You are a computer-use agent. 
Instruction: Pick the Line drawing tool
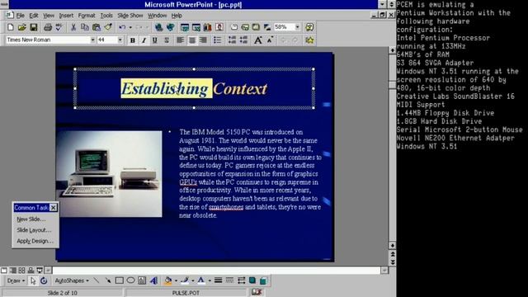click(x=97, y=280)
